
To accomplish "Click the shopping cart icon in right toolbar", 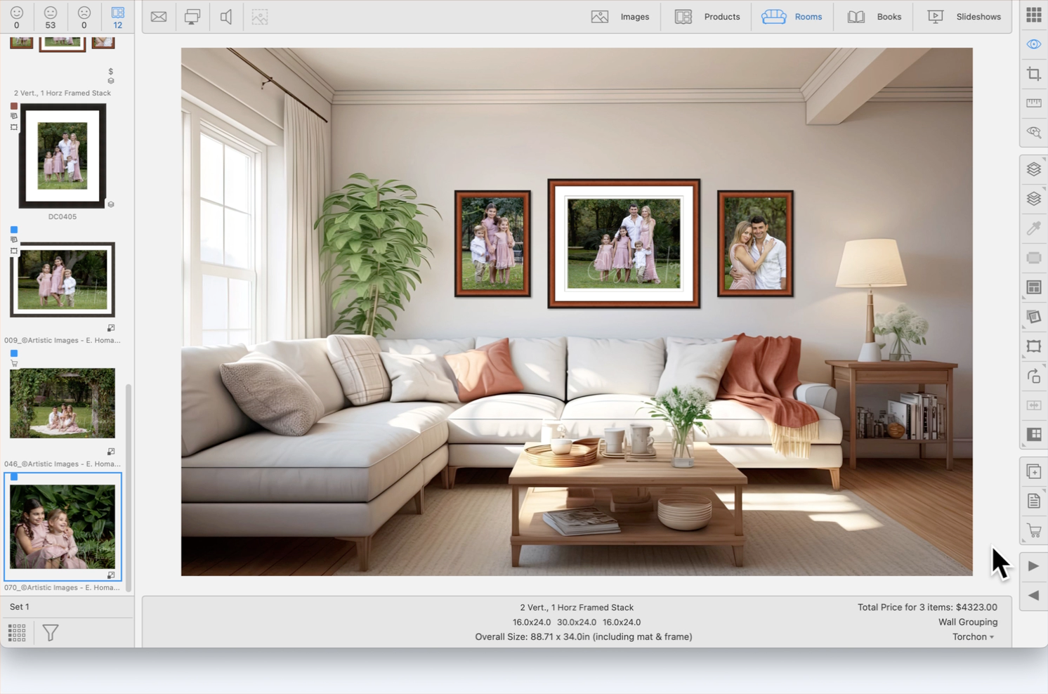I will click(1033, 531).
